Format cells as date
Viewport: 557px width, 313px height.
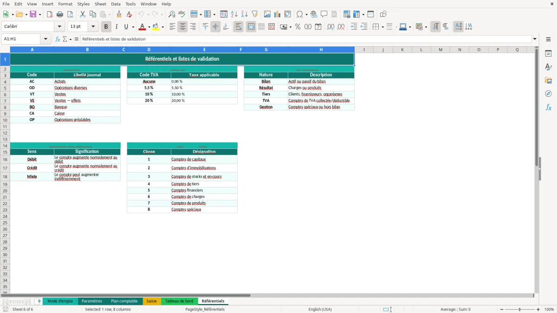(x=318, y=27)
